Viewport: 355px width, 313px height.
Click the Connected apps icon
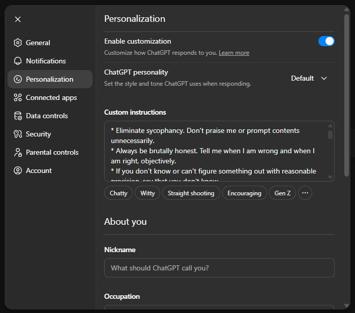click(18, 97)
